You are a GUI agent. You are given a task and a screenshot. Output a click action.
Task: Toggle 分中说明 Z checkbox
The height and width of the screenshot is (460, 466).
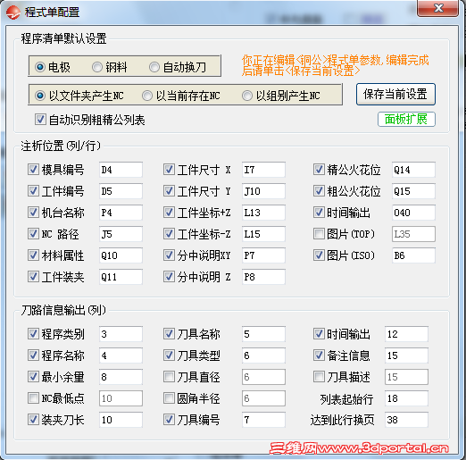coord(169,277)
